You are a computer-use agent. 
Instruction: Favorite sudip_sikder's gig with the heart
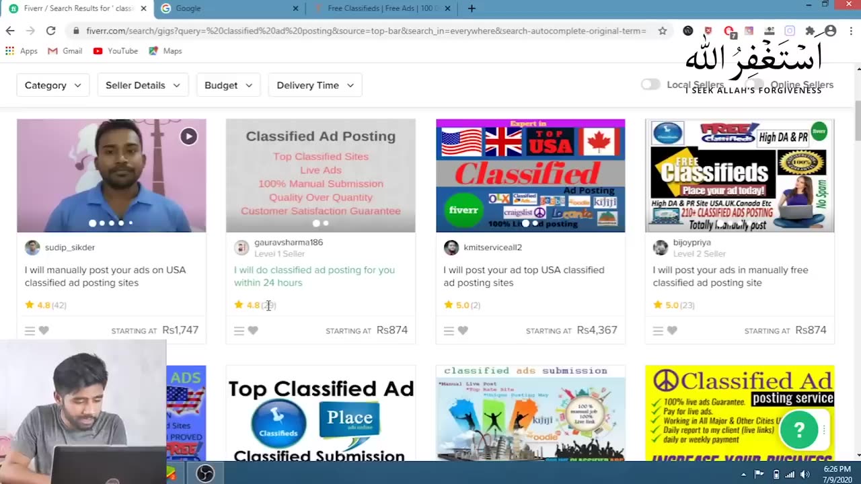click(44, 331)
